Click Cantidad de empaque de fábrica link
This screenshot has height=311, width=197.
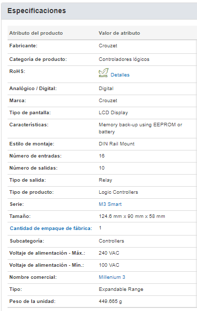point(51,228)
